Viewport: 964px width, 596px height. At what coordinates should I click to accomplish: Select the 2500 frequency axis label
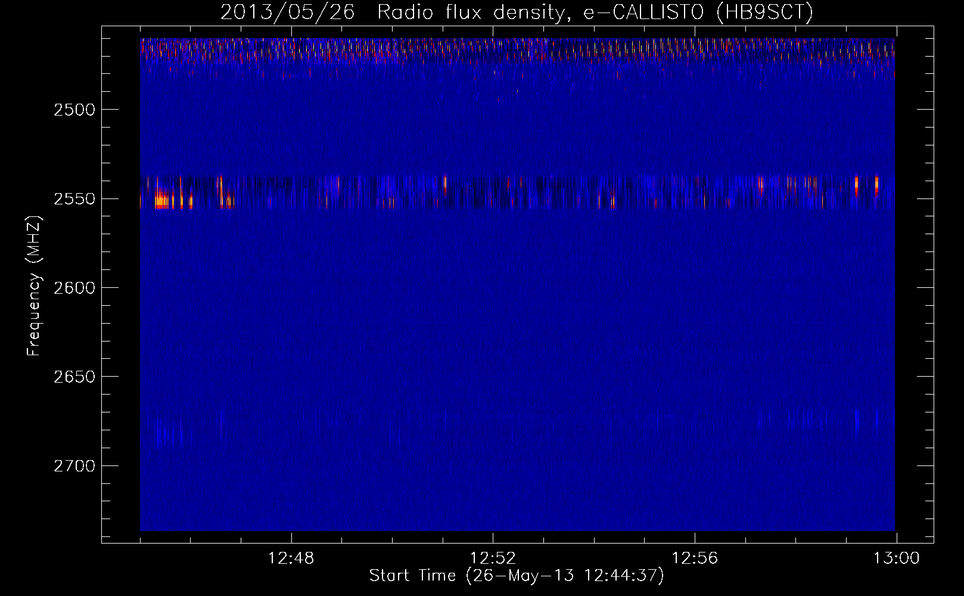74,110
